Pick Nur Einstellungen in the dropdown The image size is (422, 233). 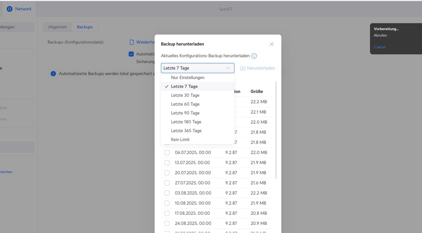click(x=188, y=78)
